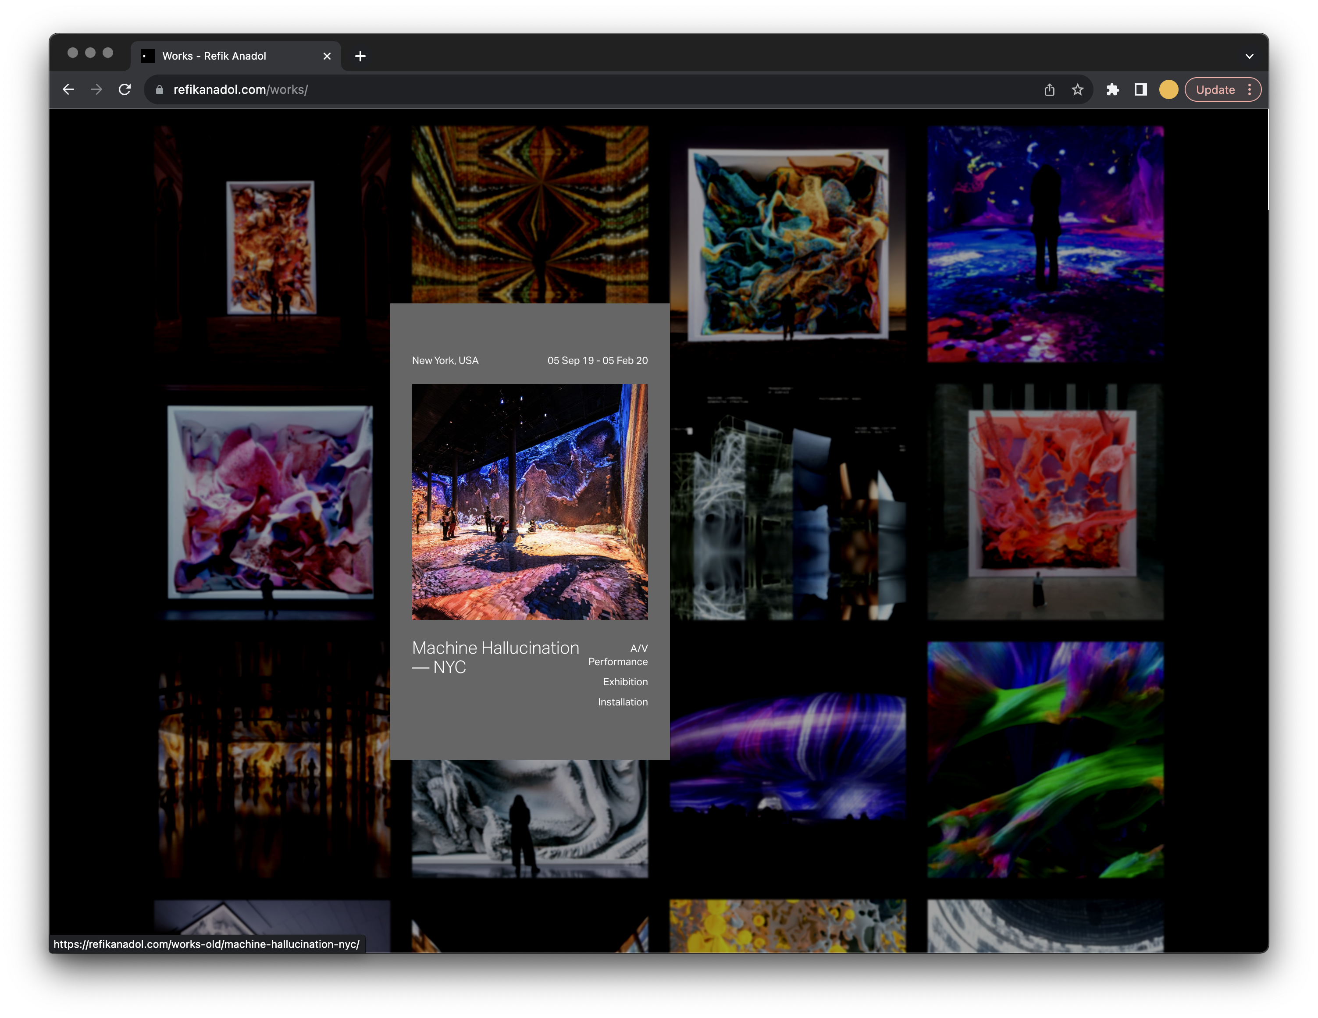The image size is (1318, 1018).
Task: Click the Update button
Action: 1215,89
